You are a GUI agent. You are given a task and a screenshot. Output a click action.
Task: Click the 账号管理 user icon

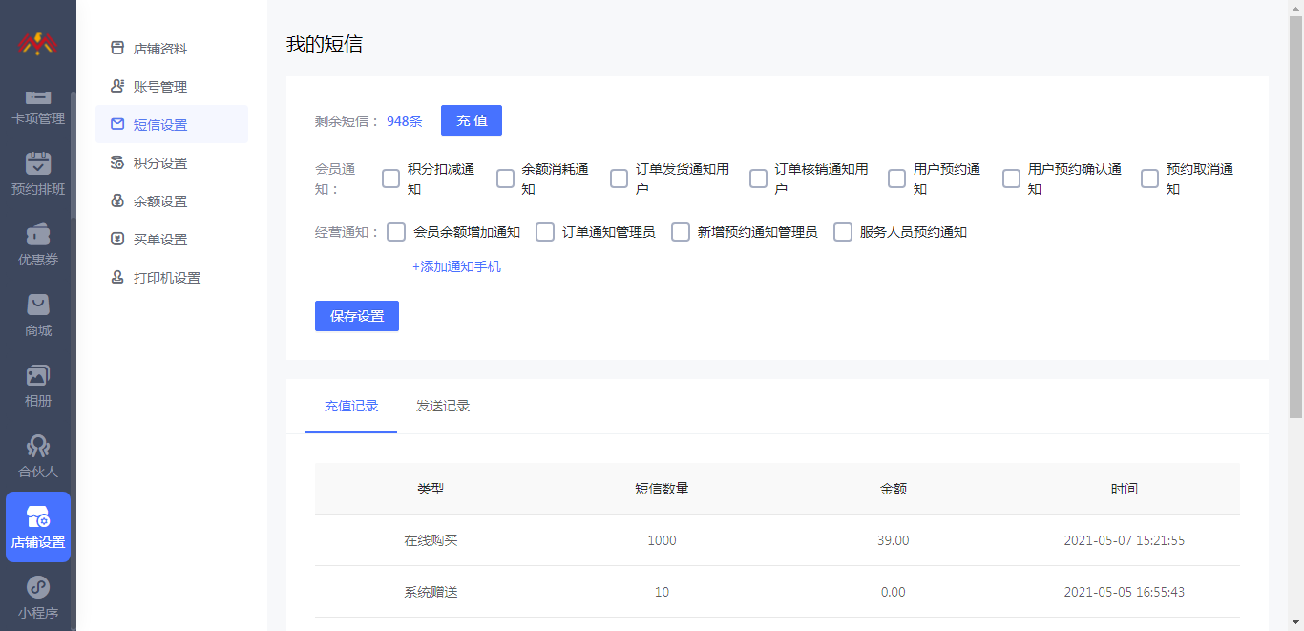(117, 86)
